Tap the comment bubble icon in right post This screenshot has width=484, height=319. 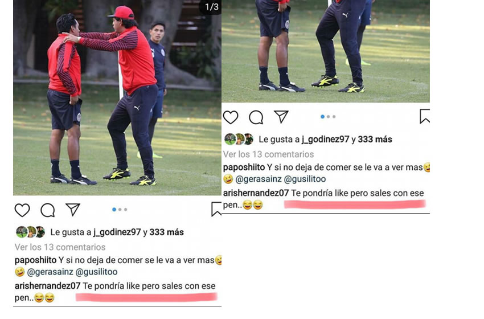pos(256,117)
